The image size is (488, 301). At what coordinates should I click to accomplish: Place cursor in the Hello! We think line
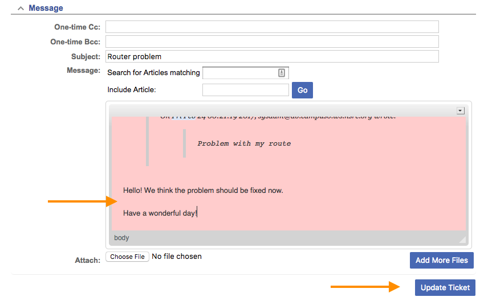203,190
